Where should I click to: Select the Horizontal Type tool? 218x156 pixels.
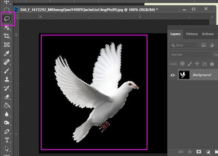tap(7, 140)
